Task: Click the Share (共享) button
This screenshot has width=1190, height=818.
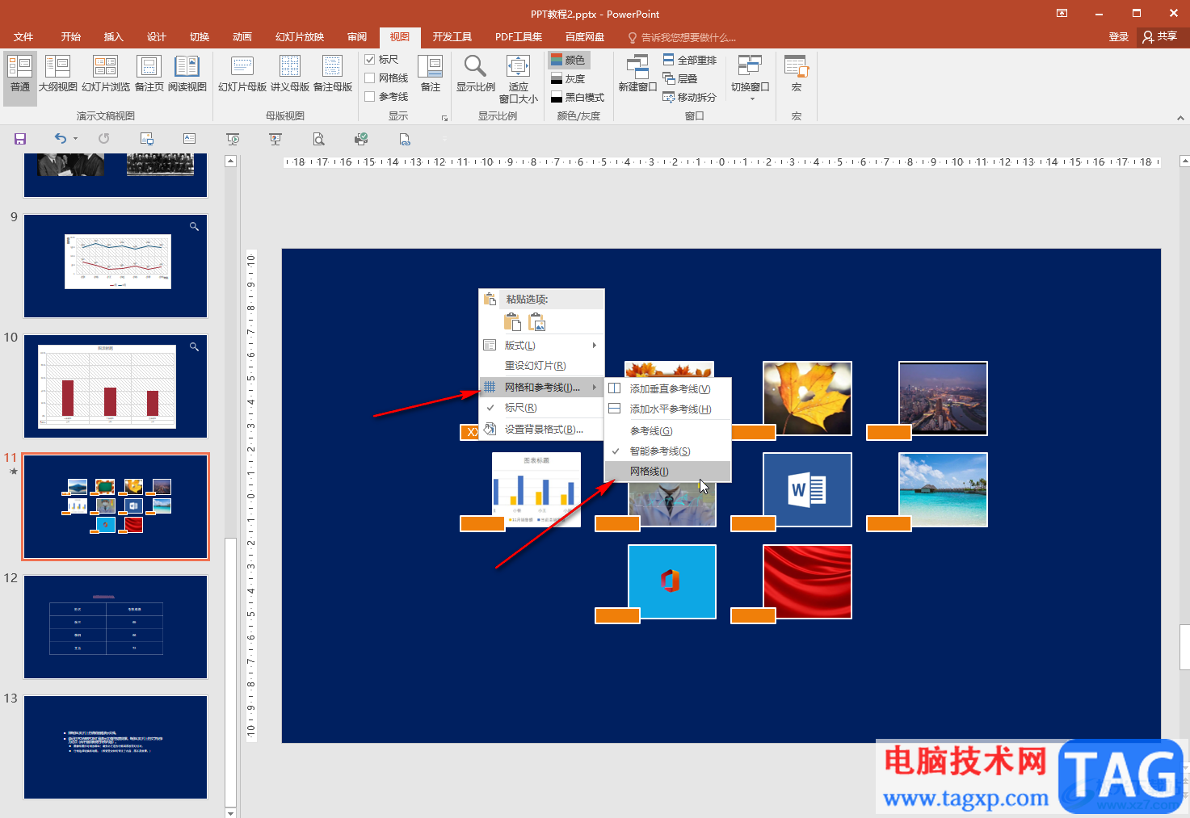Action: tap(1160, 37)
